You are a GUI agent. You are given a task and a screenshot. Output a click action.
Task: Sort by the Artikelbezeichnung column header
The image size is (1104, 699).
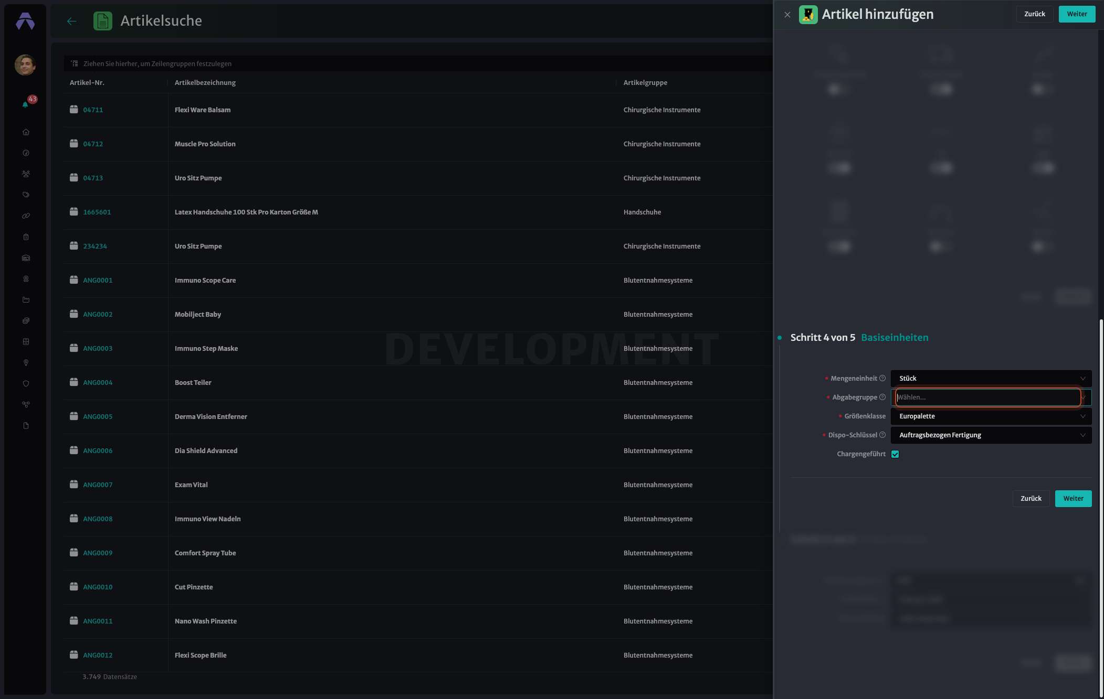point(205,83)
